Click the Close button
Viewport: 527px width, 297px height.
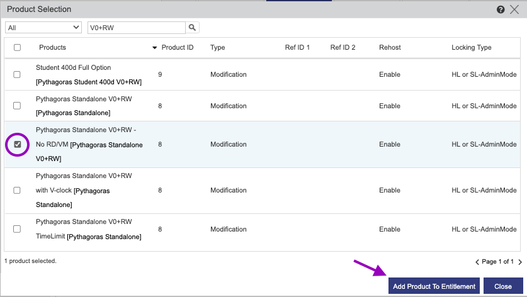click(x=503, y=286)
